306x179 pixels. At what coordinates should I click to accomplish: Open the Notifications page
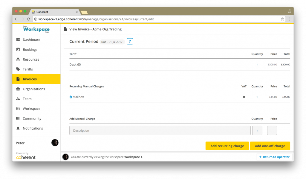36,128
